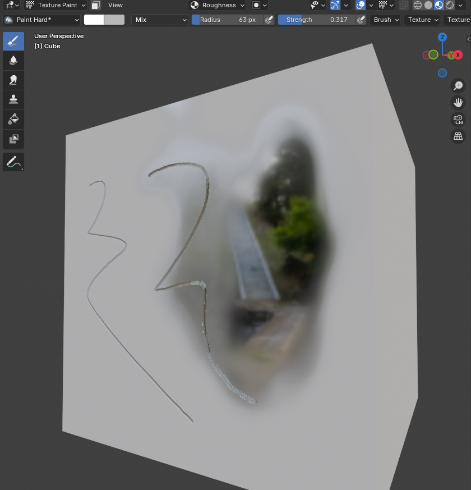This screenshot has height=490, width=471.
Task: Click the white primary color swatch
Action: (94, 20)
